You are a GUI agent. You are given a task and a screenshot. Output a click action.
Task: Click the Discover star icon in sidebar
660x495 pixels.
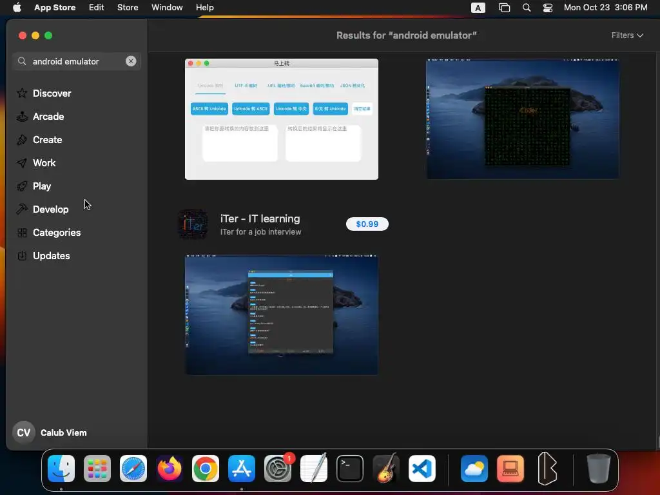click(x=22, y=93)
